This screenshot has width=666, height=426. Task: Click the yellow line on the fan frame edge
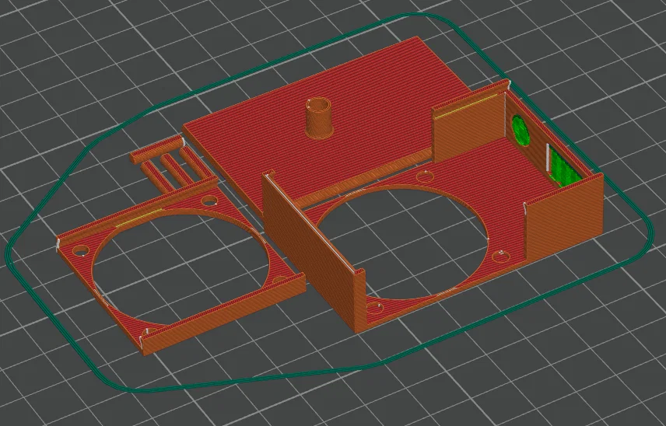[x=138, y=218]
